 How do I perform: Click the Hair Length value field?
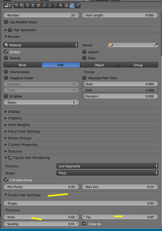pos(120,15)
